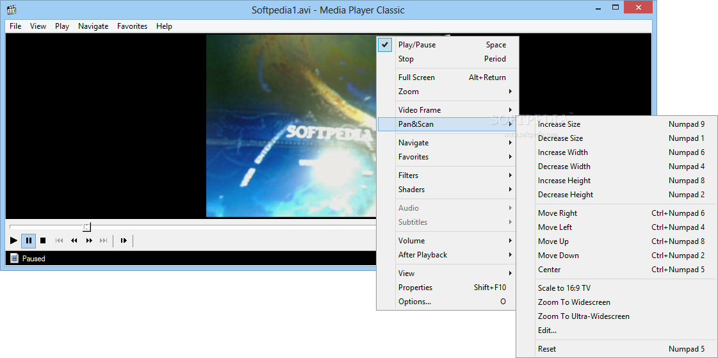Select Move Left
This screenshot has width=718, height=358.
click(x=617, y=227)
